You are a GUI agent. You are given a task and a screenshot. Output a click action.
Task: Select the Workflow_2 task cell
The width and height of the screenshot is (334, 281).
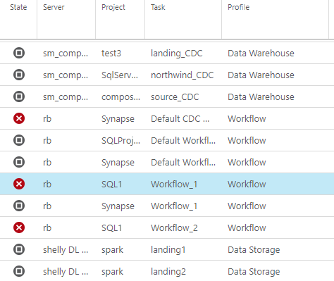pos(174,228)
